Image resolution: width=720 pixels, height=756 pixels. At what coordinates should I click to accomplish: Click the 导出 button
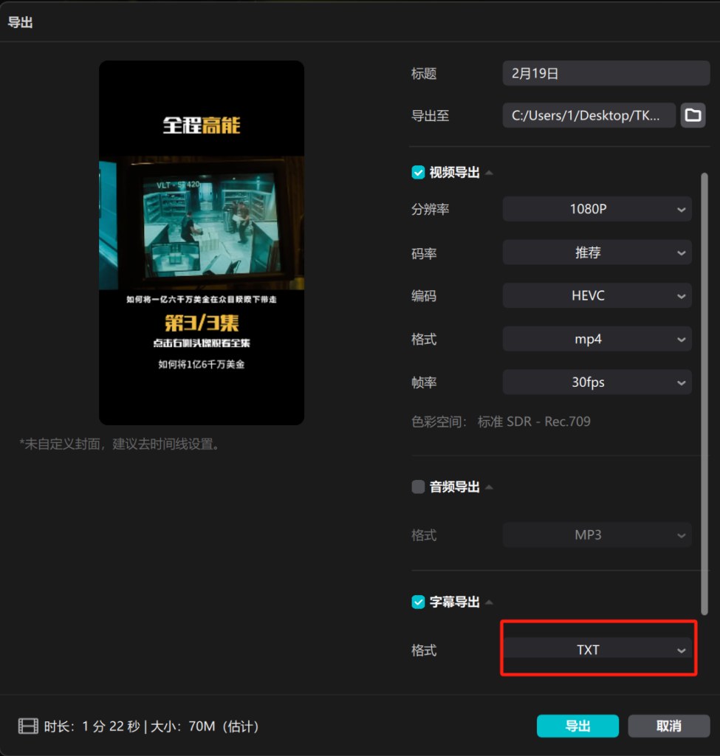click(x=577, y=726)
